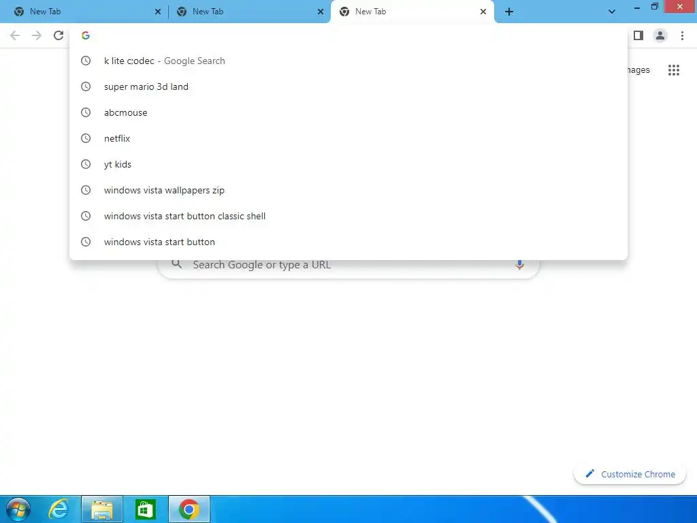This screenshot has height=523, width=697.
Task: Open the Google apps grid
Action: click(674, 70)
